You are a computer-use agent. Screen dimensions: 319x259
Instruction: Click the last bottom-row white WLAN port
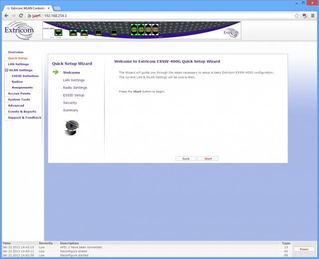pos(155,32)
